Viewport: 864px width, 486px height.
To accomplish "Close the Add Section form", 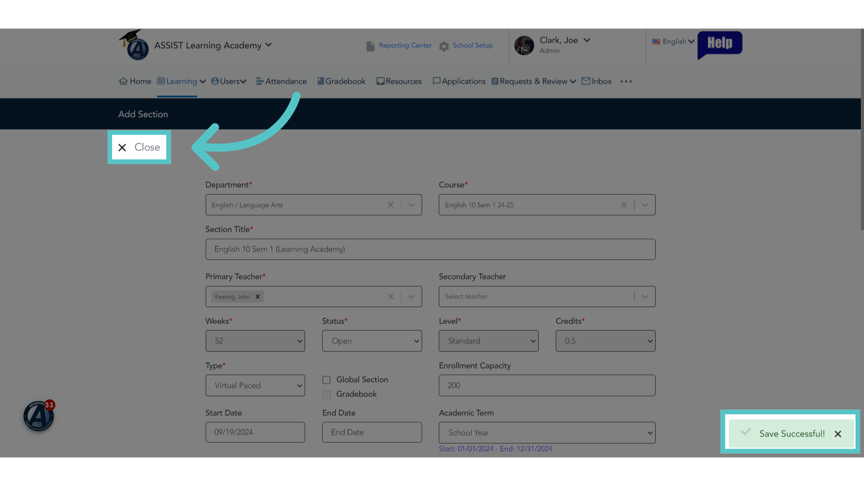I will tap(139, 147).
